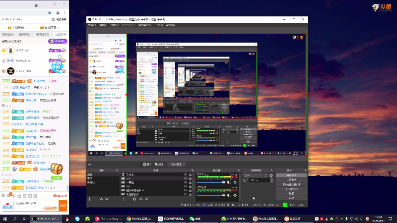Toggle lock on the text source
This screenshot has height=223, width=397.
coord(190,174)
